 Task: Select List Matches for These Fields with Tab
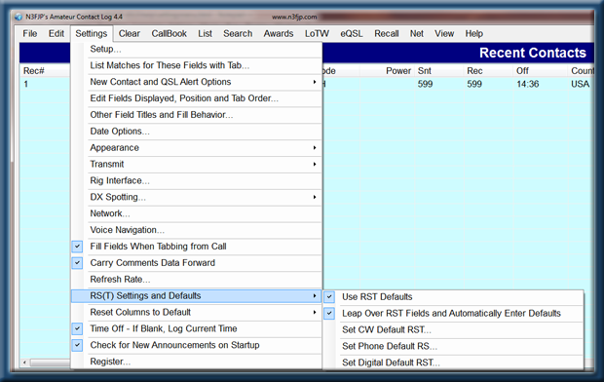(197, 65)
